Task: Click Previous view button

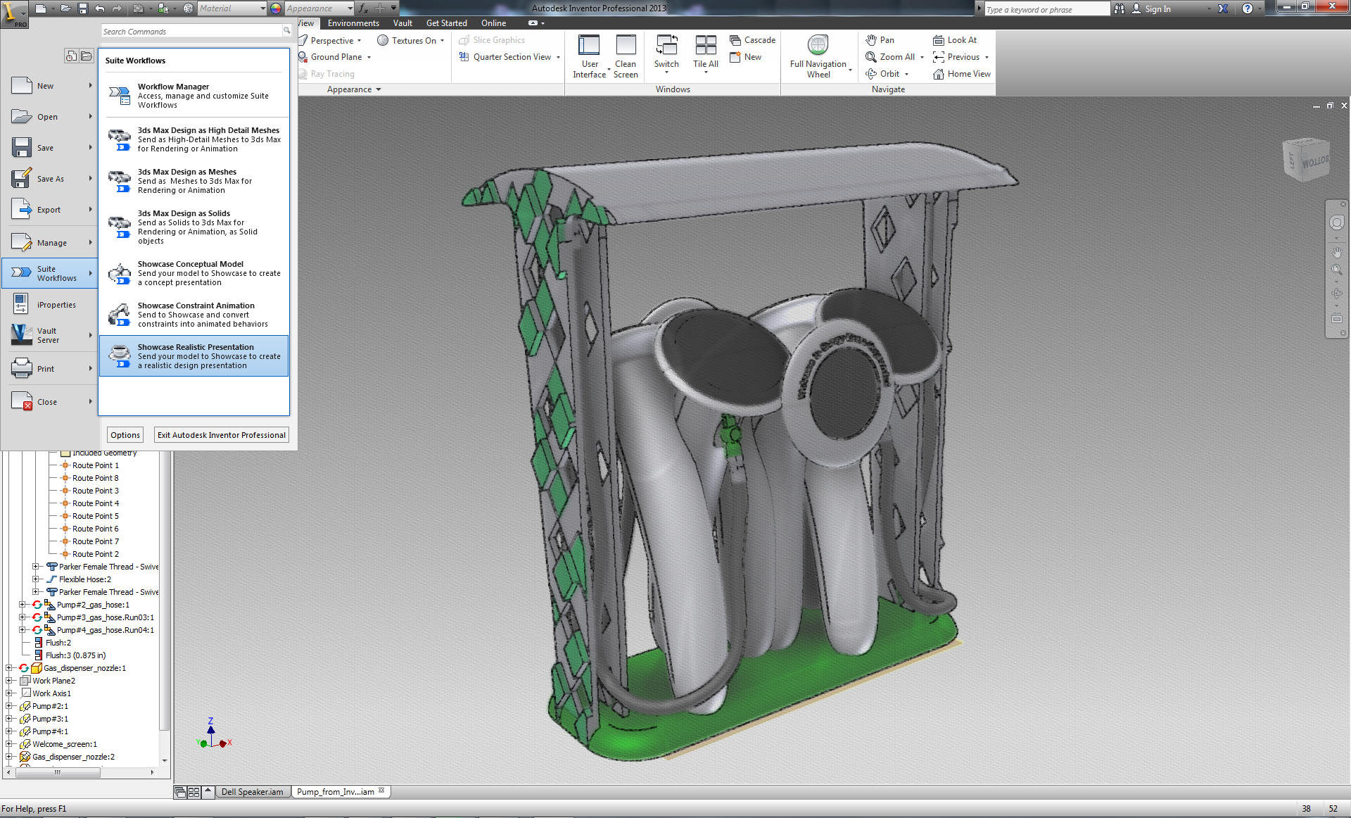Action: click(956, 57)
